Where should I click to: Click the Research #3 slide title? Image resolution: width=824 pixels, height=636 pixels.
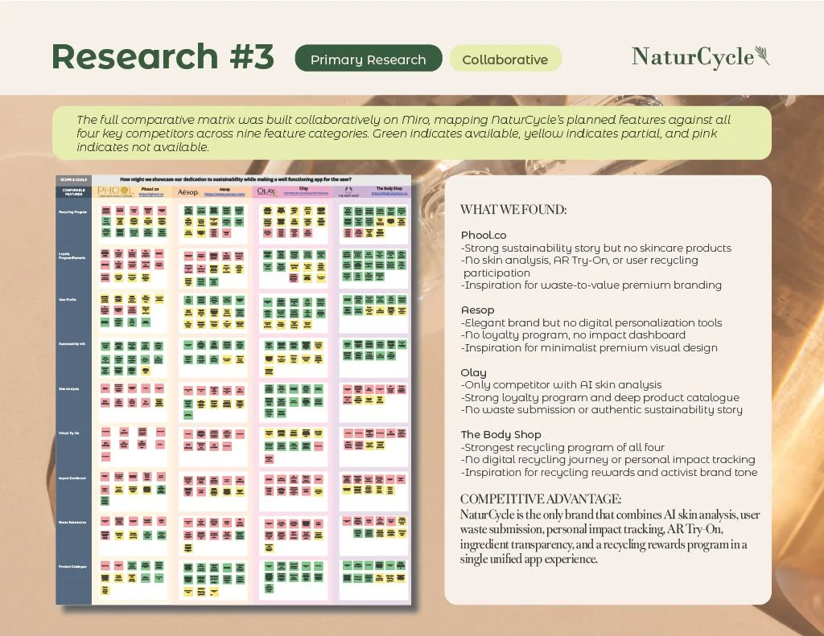coord(163,57)
